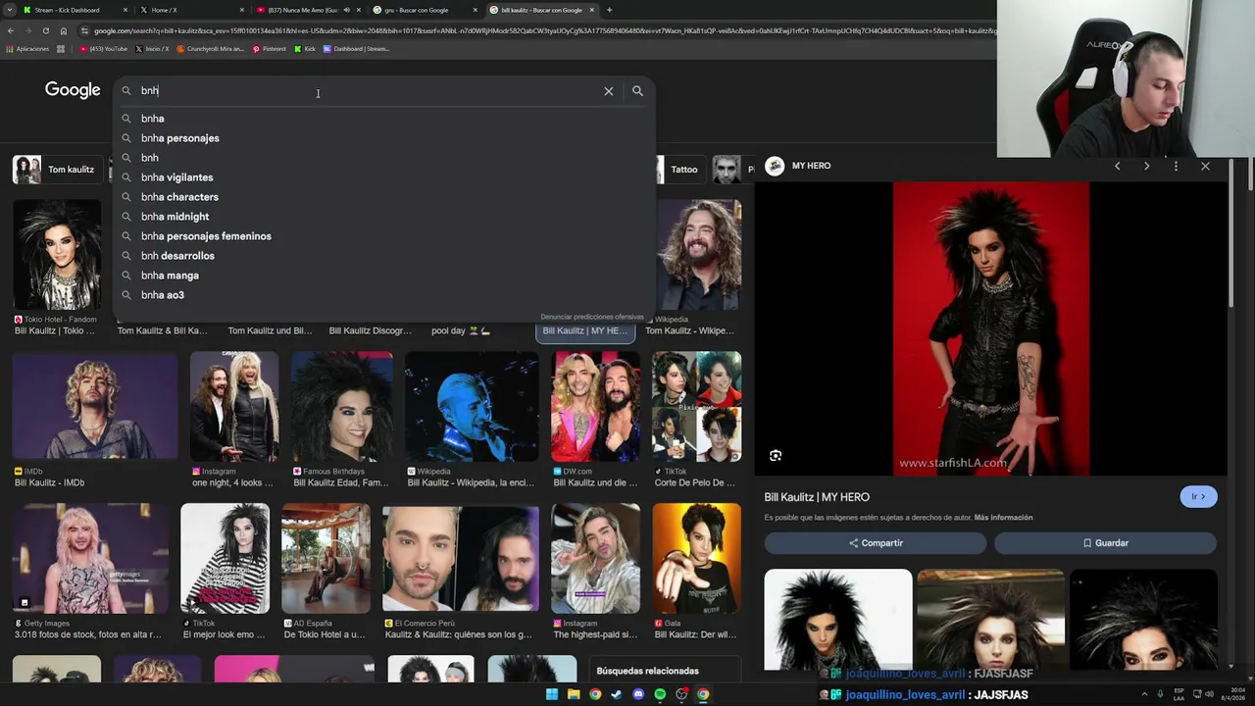Open large Bill Kaulitz MY HERO preview image

point(990,328)
